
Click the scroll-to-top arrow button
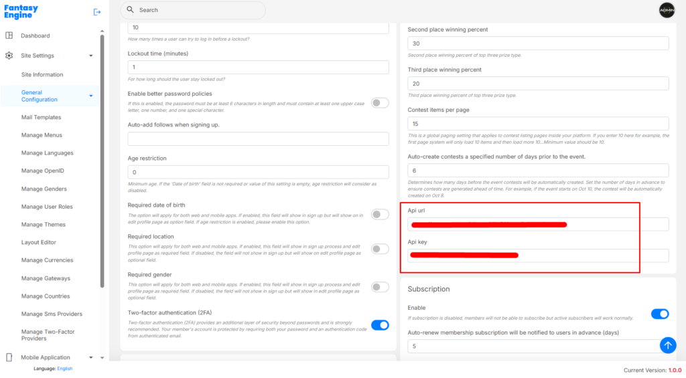668,345
